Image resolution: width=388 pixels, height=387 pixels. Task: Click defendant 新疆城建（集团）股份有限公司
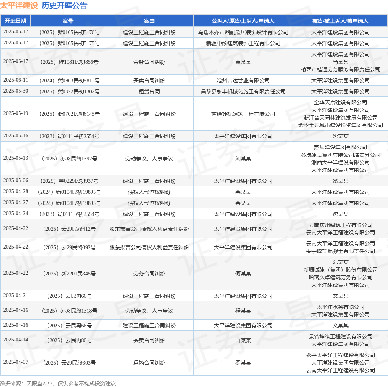[x=341, y=270]
